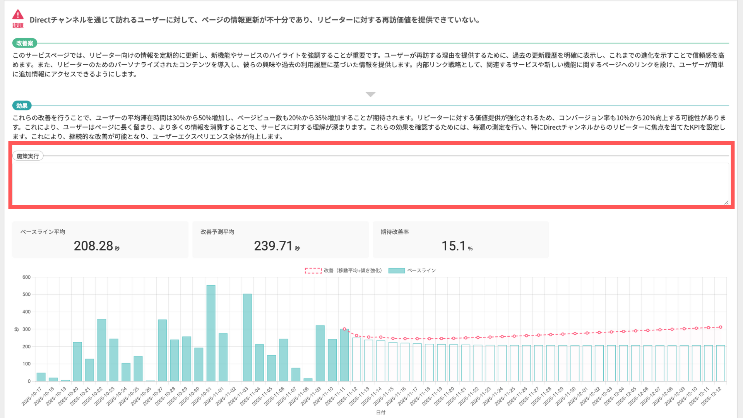Click the teal 効果 badge

(22, 106)
